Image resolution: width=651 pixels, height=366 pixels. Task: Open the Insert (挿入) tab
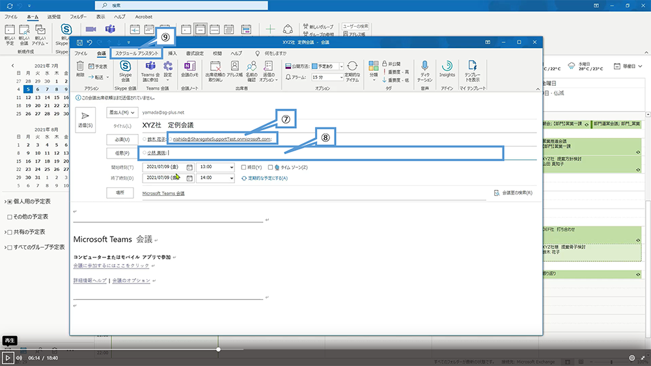(173, 53)
